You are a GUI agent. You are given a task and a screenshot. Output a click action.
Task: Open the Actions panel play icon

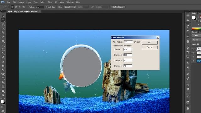point(188,31)
